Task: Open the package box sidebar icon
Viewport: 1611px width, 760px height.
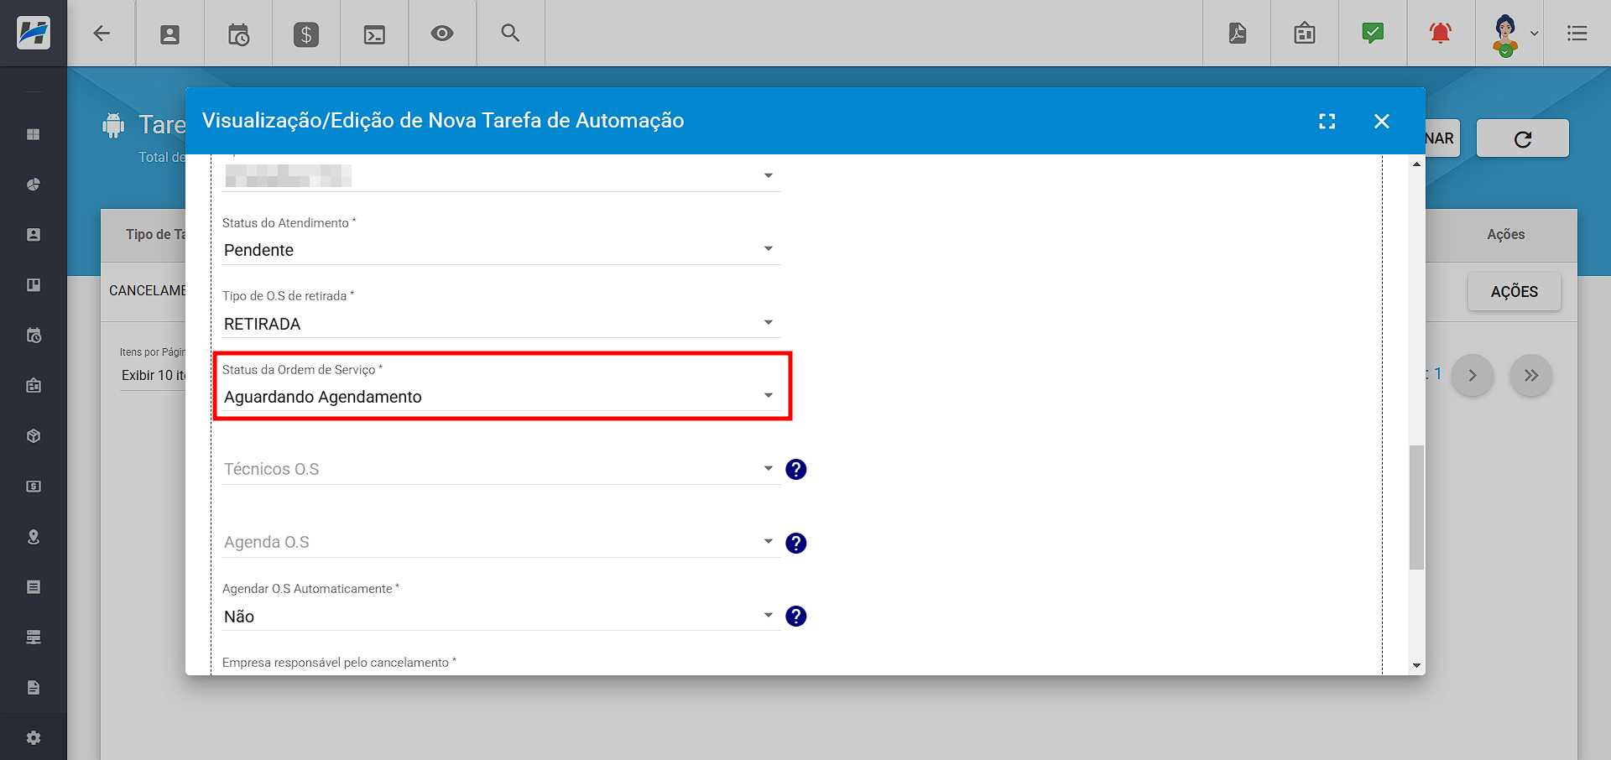Action: [x=34, y=436]
